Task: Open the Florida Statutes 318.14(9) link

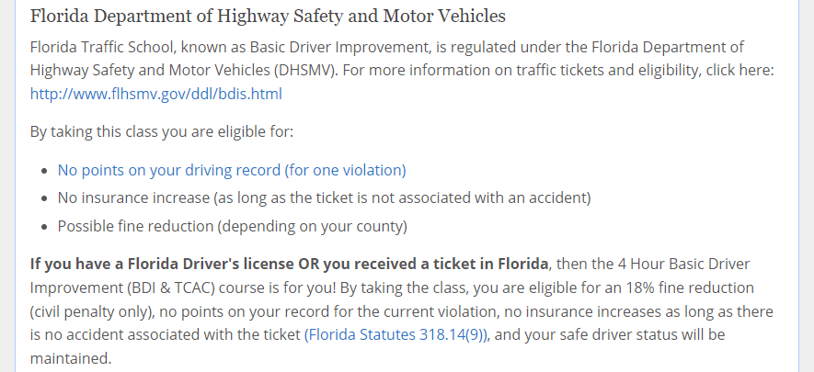Action: tap(396, 334)
